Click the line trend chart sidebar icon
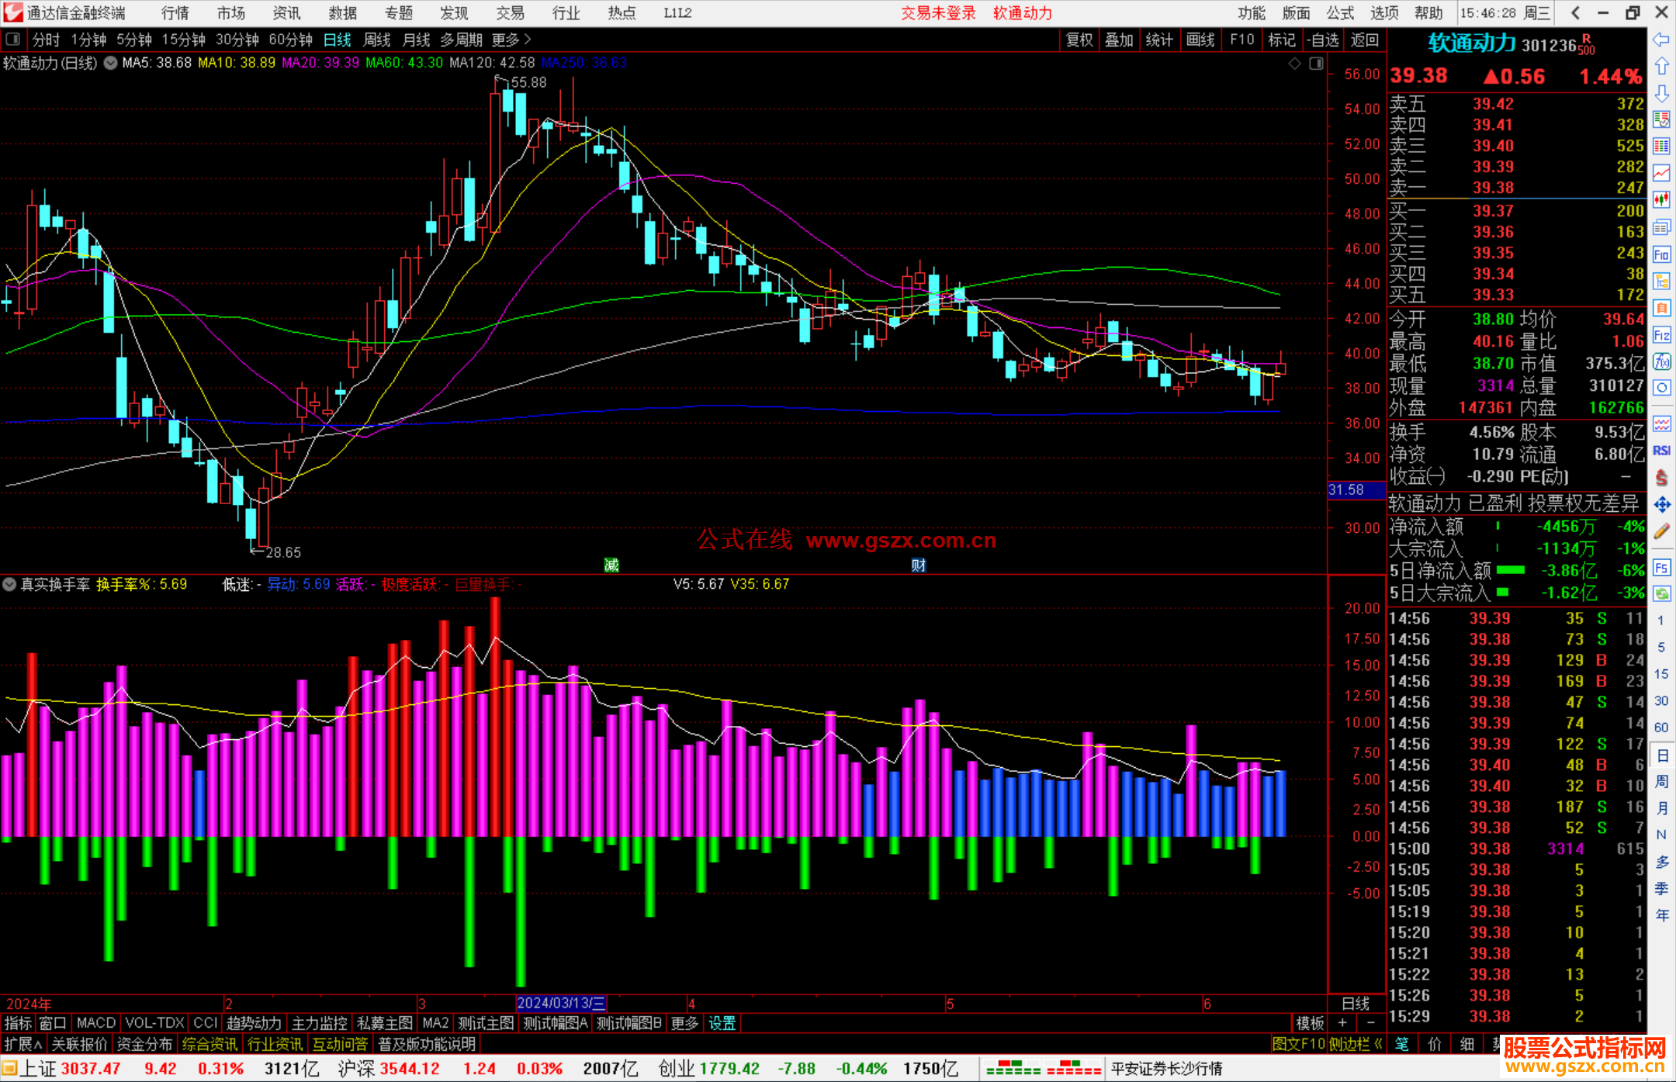 coord(1661,172)
